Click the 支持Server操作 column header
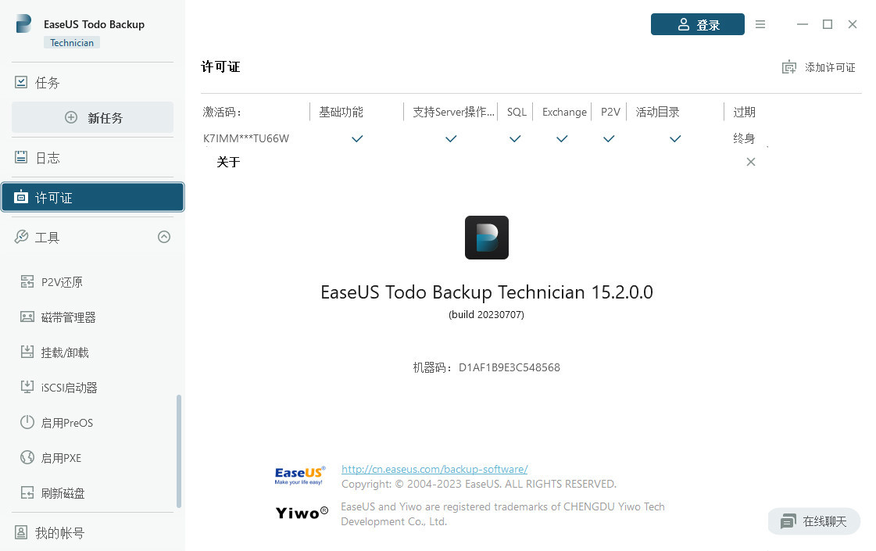Image resolution: width=876 pixels, height=551 pixels. 454,112
